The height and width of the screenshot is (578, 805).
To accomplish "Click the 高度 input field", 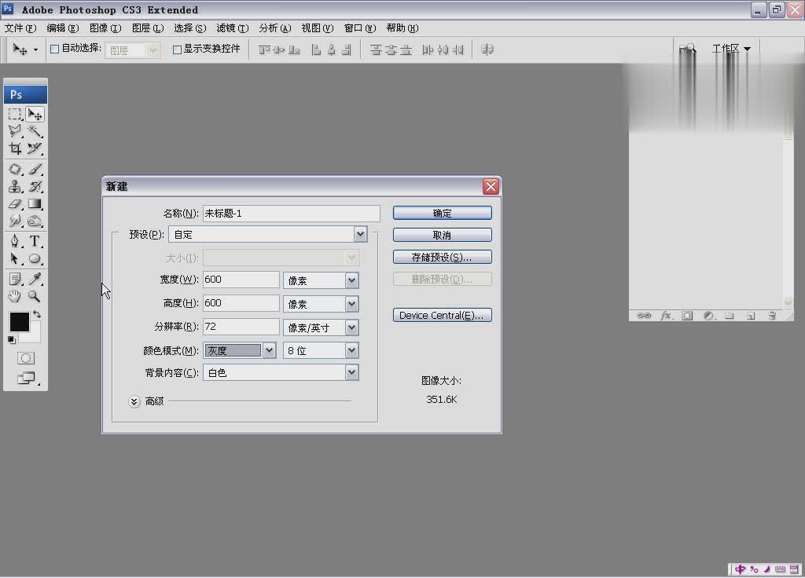I will point(241,303).
